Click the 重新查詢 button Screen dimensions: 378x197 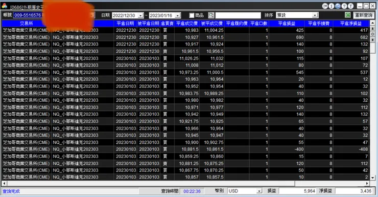click(x=364, y=15)
